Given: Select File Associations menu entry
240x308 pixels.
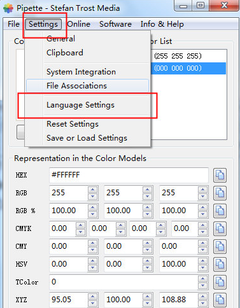Looking at the screenshot, I should (x=87, y=86).
